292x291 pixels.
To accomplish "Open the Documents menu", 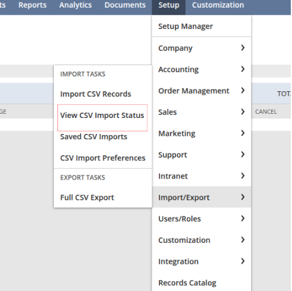I will pos(125,5).
